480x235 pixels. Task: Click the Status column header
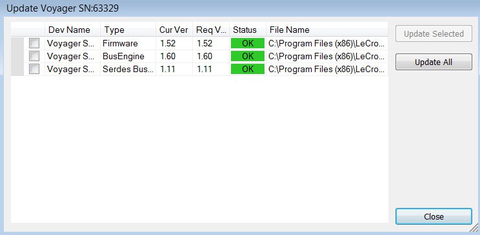tap(248, 30)
